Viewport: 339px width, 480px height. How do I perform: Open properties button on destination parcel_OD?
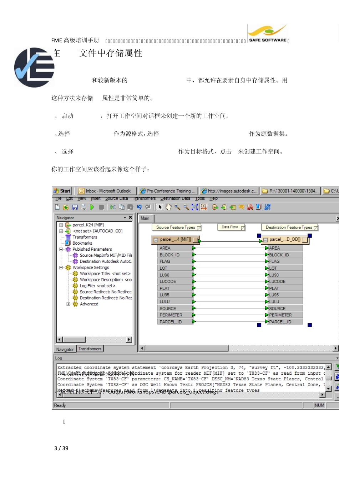coord(305,240)
